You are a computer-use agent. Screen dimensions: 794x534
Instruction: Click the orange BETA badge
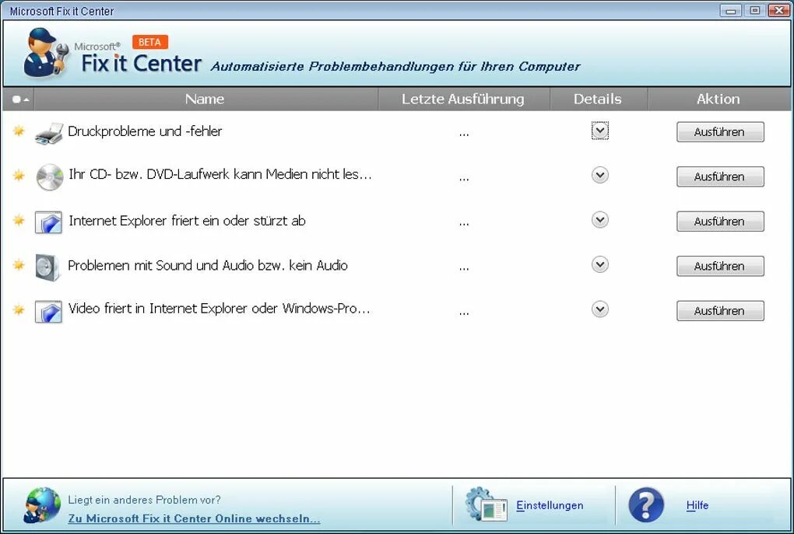150,42
